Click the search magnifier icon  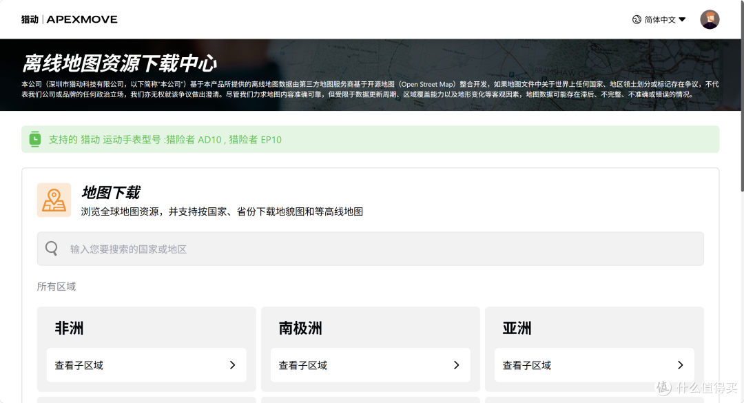(x=51, y=248)
